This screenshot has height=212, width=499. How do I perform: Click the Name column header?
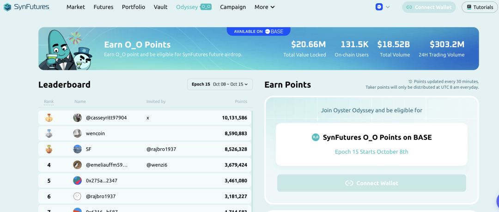point(80,102)
